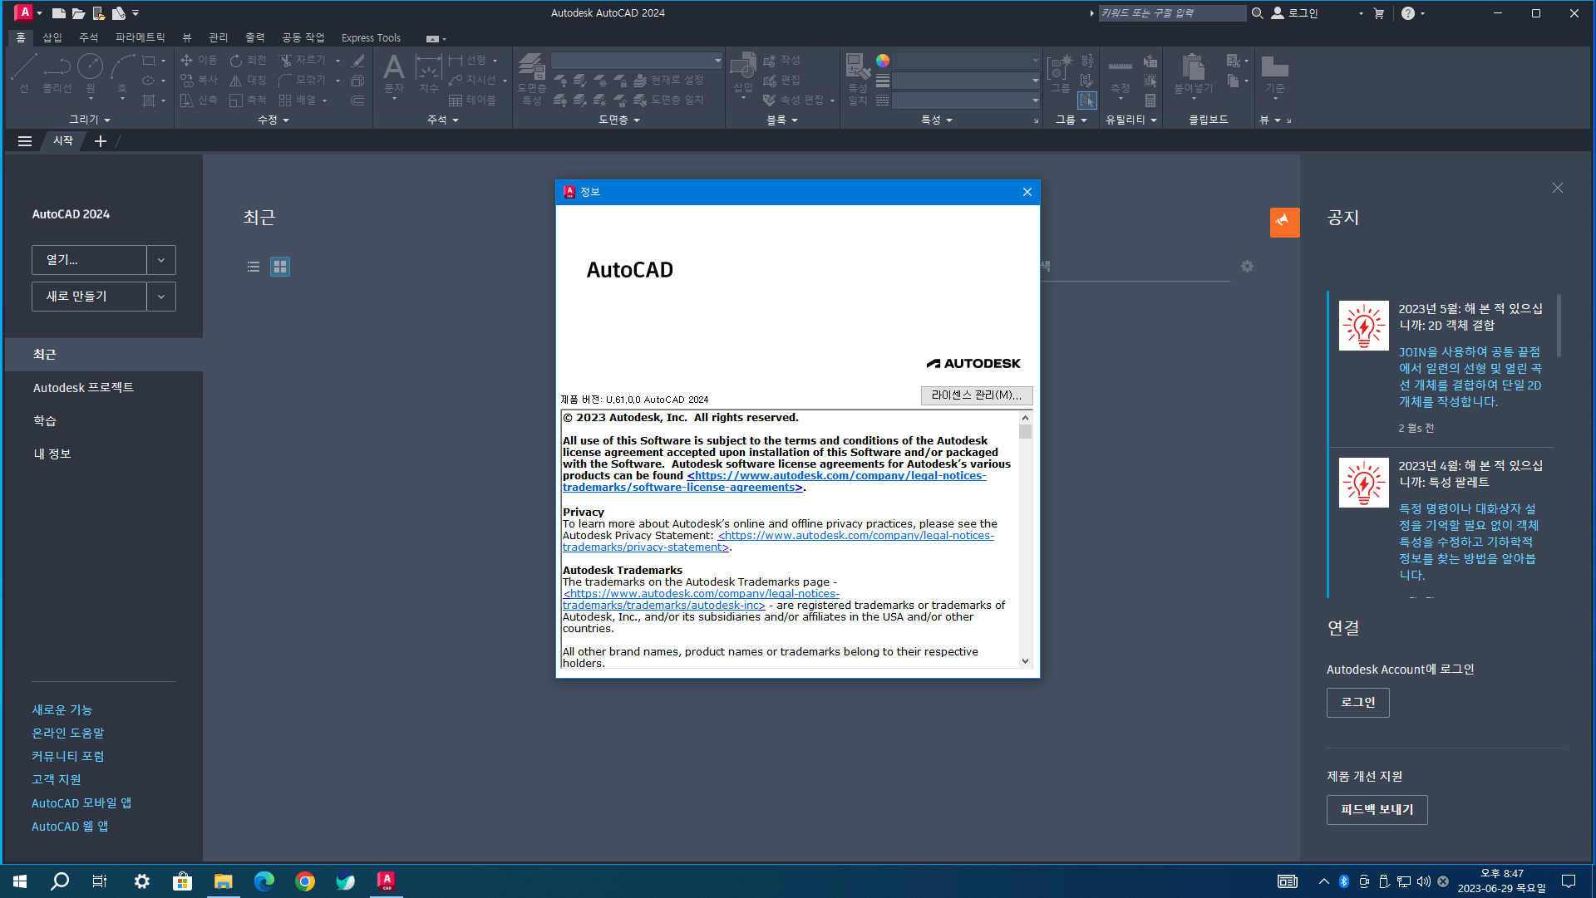Click the orange announcements icon
Viewport: 1596px width, 898px height.
(1284, 222)
